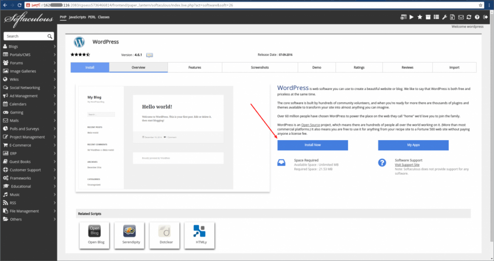Open the Serendipity related script
This screenshot has height=261, width=494.
[x=129, y=235]
